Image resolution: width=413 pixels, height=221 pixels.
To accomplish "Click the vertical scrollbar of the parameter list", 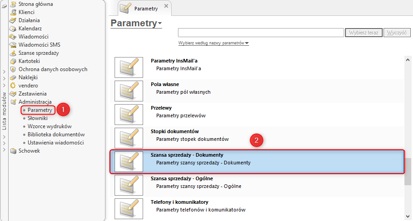I will (408, 172).
